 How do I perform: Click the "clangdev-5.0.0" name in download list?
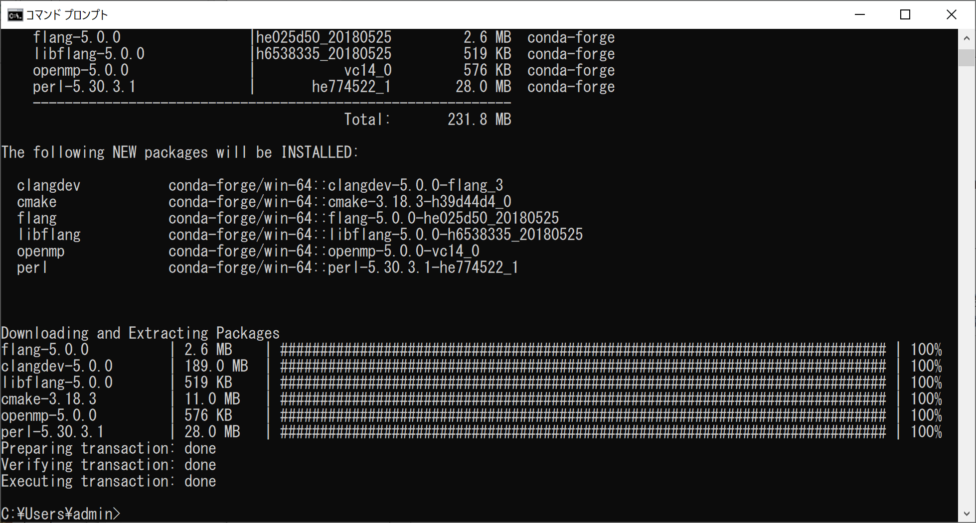pos(57,366)
